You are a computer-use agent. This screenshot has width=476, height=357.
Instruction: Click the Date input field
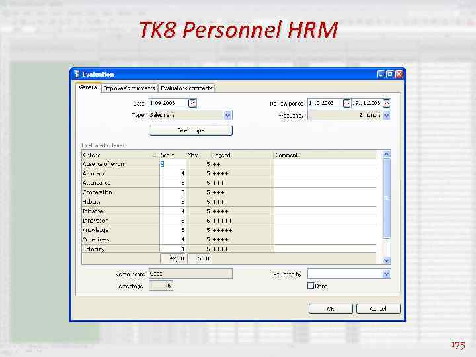coord(169,103)
